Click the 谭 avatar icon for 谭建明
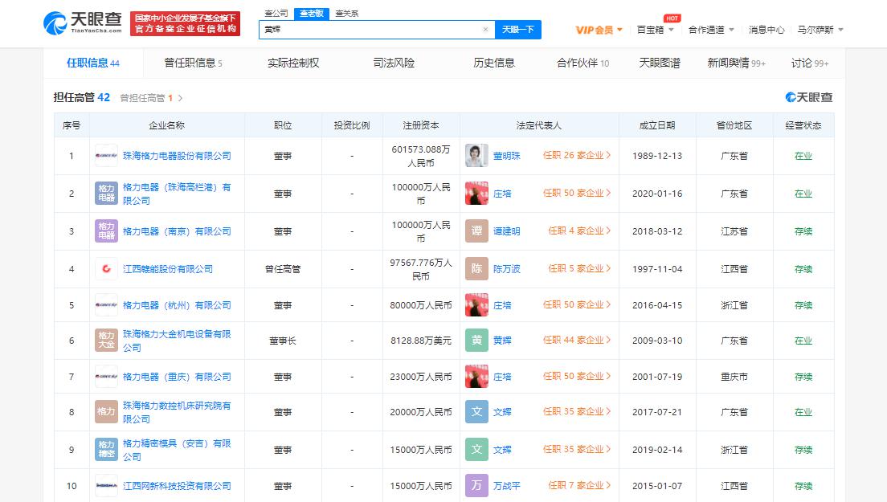Viewport: 887px width, 502px height. (476, 231)
